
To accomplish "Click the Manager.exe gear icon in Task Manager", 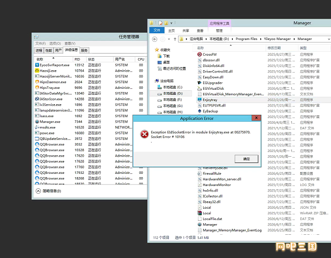I will (37, 122).
